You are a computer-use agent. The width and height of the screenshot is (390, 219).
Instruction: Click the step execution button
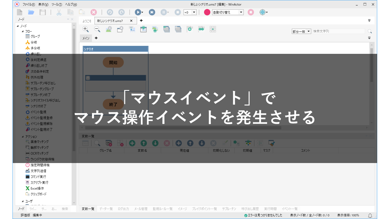152,12
